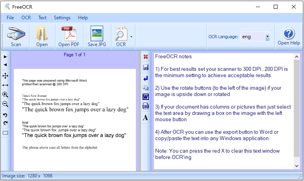Select the fit image four-arrow tool
The height and width of the screenshot is (181, 304).
click(x=6, y=76)
